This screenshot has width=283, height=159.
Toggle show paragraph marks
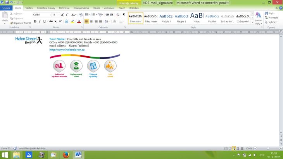(124, 15)
